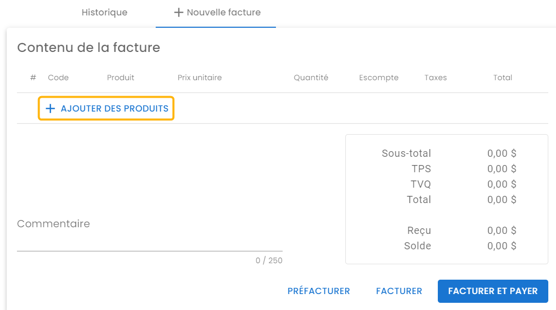This screenshot has width=556, height=310.
Task: Click the 0 / 250 character counter
Action: 269,261
